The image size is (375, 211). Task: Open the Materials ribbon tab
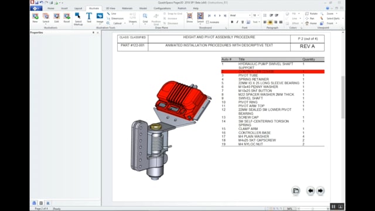(127, 8)
